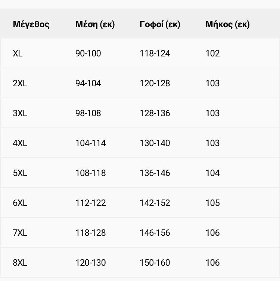Click the length value 104

(x=212, y=173)
